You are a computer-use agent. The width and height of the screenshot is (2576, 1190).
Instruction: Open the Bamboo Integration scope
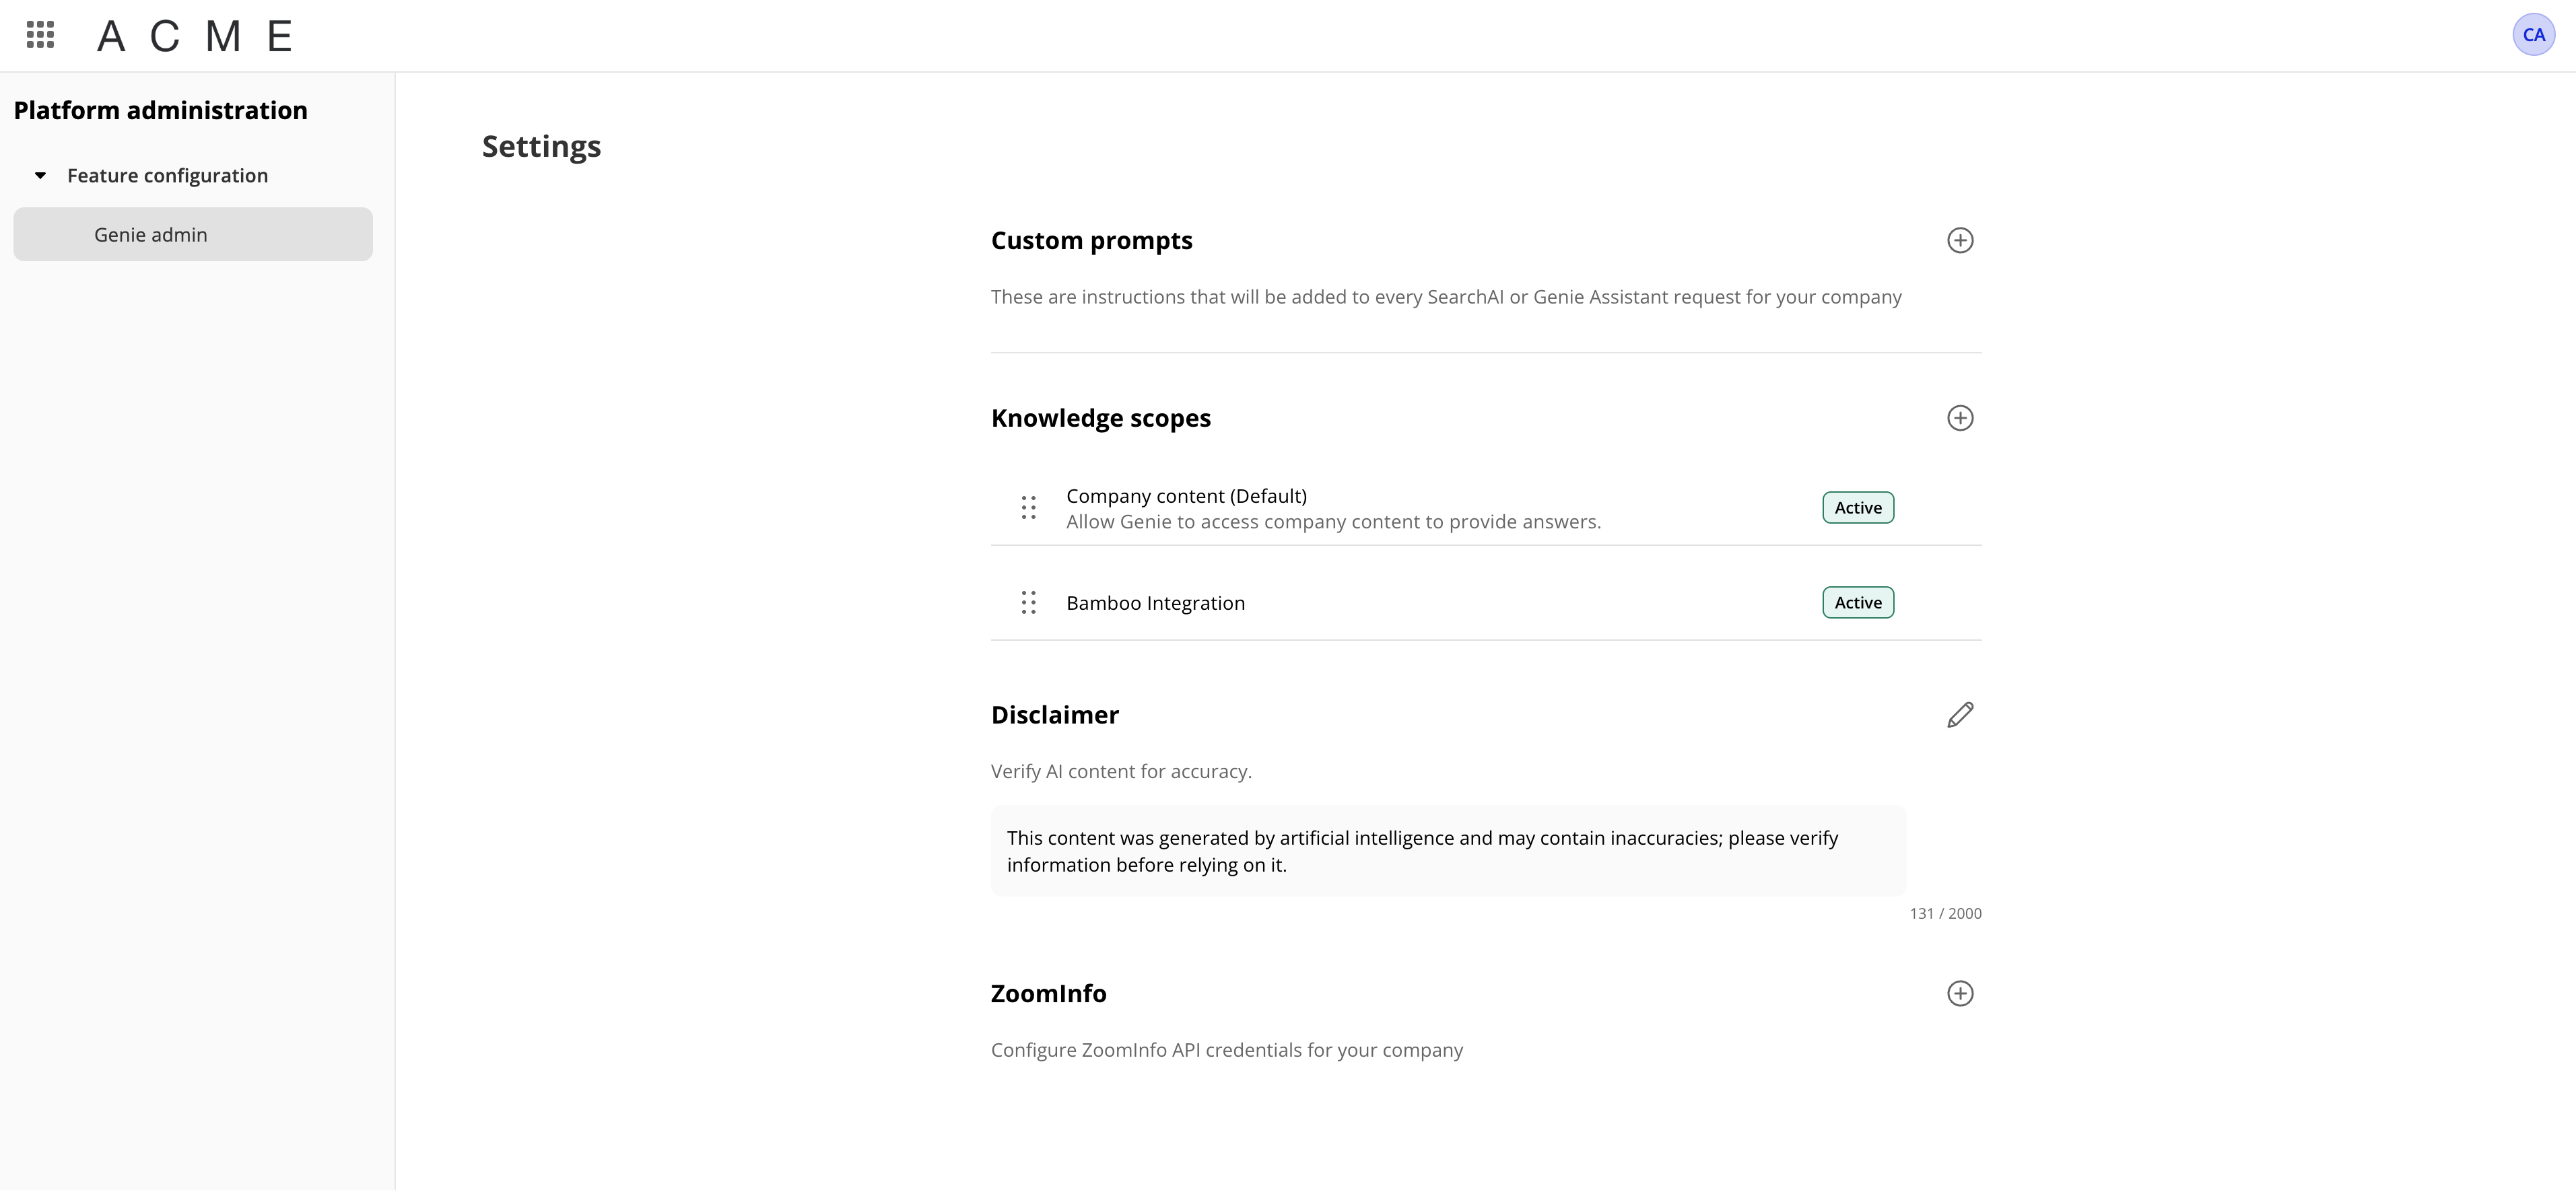tap(1155, 603)
